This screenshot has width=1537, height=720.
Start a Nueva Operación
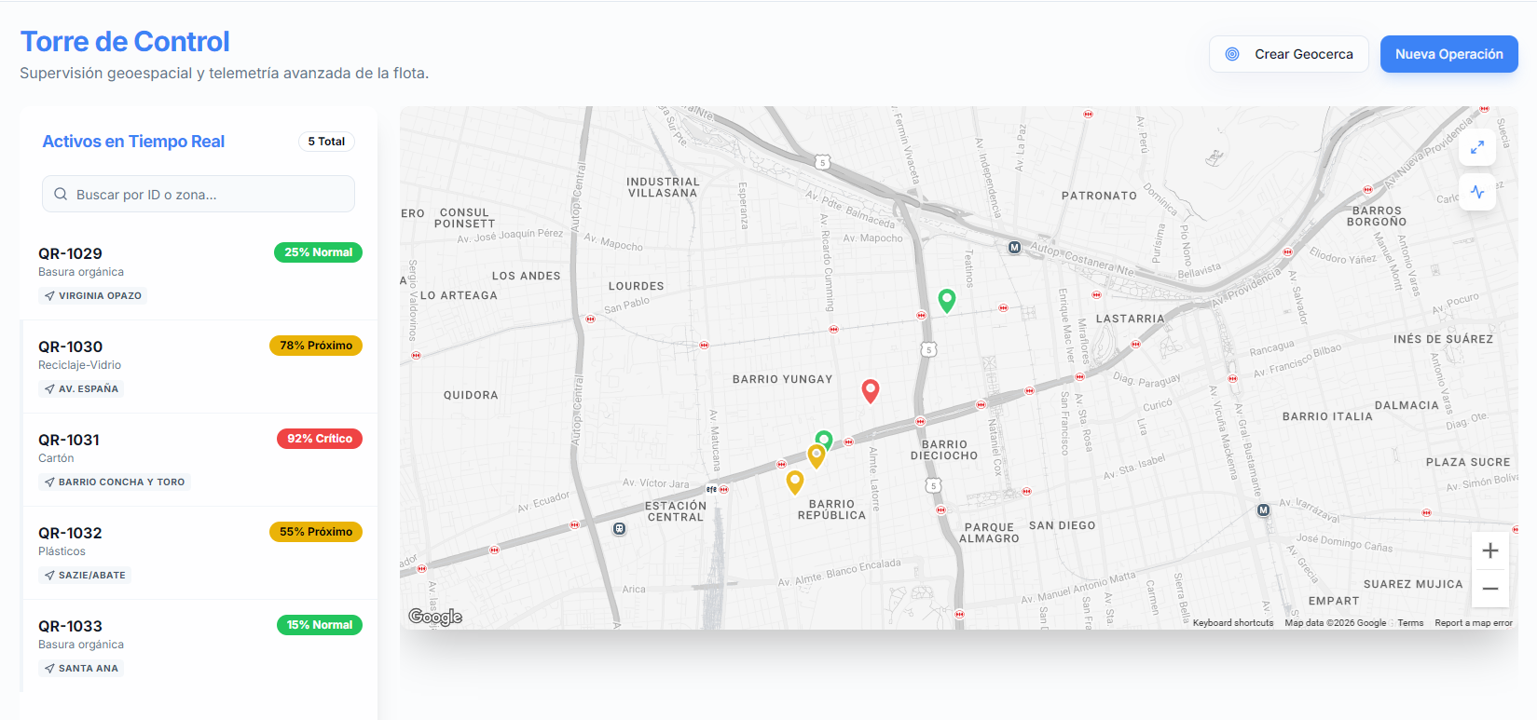(x=1448, y=54)
